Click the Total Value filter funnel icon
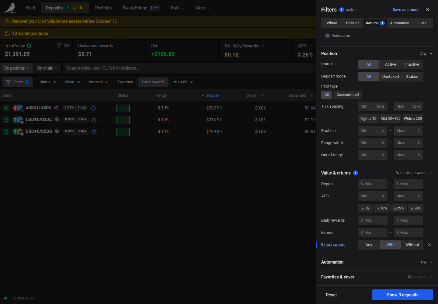 [59, 46]
